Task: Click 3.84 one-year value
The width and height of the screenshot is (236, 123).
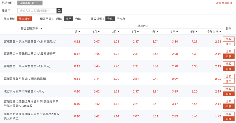Action: click(155, 91)
